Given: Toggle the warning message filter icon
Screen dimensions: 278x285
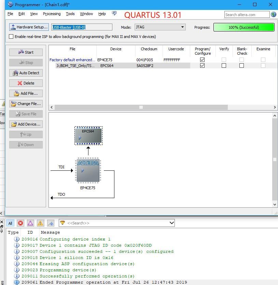Looking at the screenshot, I should [x=40, y=223].
